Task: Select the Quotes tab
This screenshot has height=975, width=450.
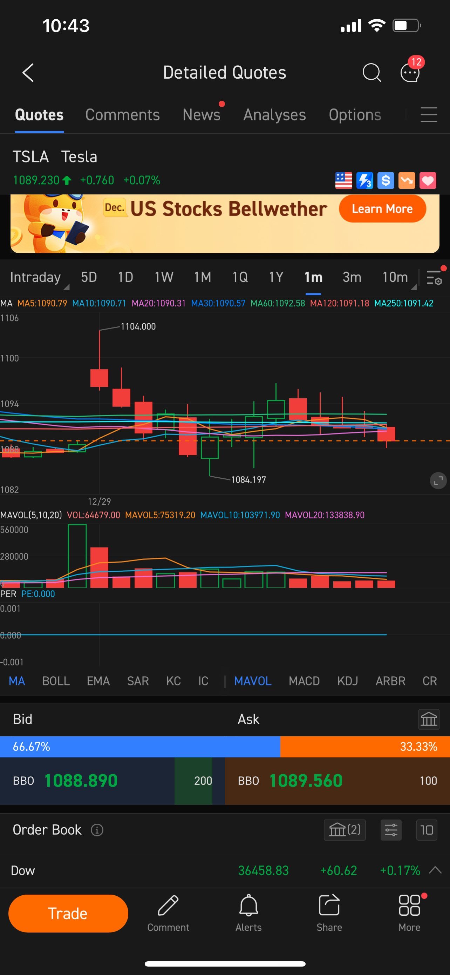Action: (39, 115)
